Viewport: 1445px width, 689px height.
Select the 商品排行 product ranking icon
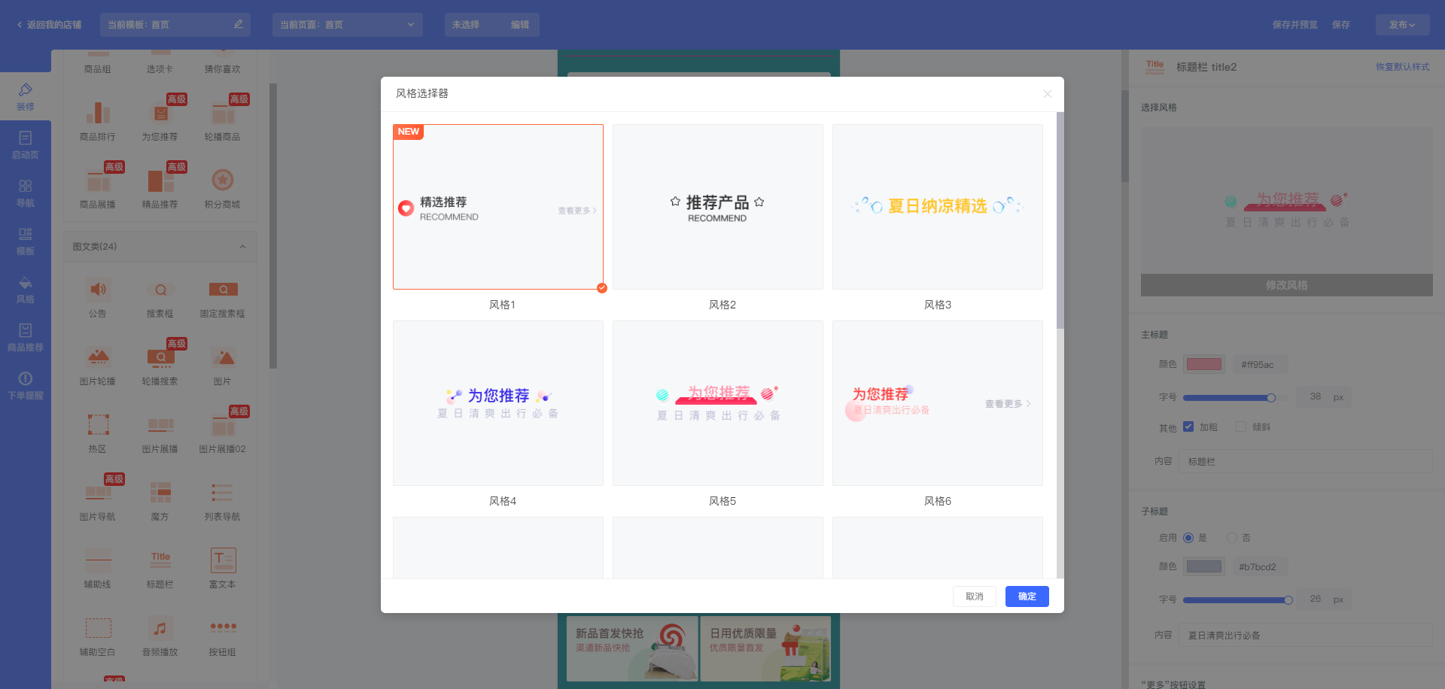coord(98,114)
